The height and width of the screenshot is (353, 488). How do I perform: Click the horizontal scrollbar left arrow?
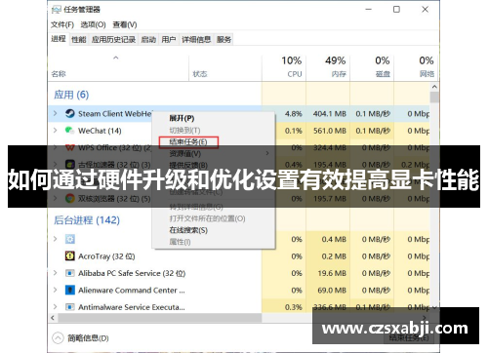pyautogui.click(x=53, y=318)
